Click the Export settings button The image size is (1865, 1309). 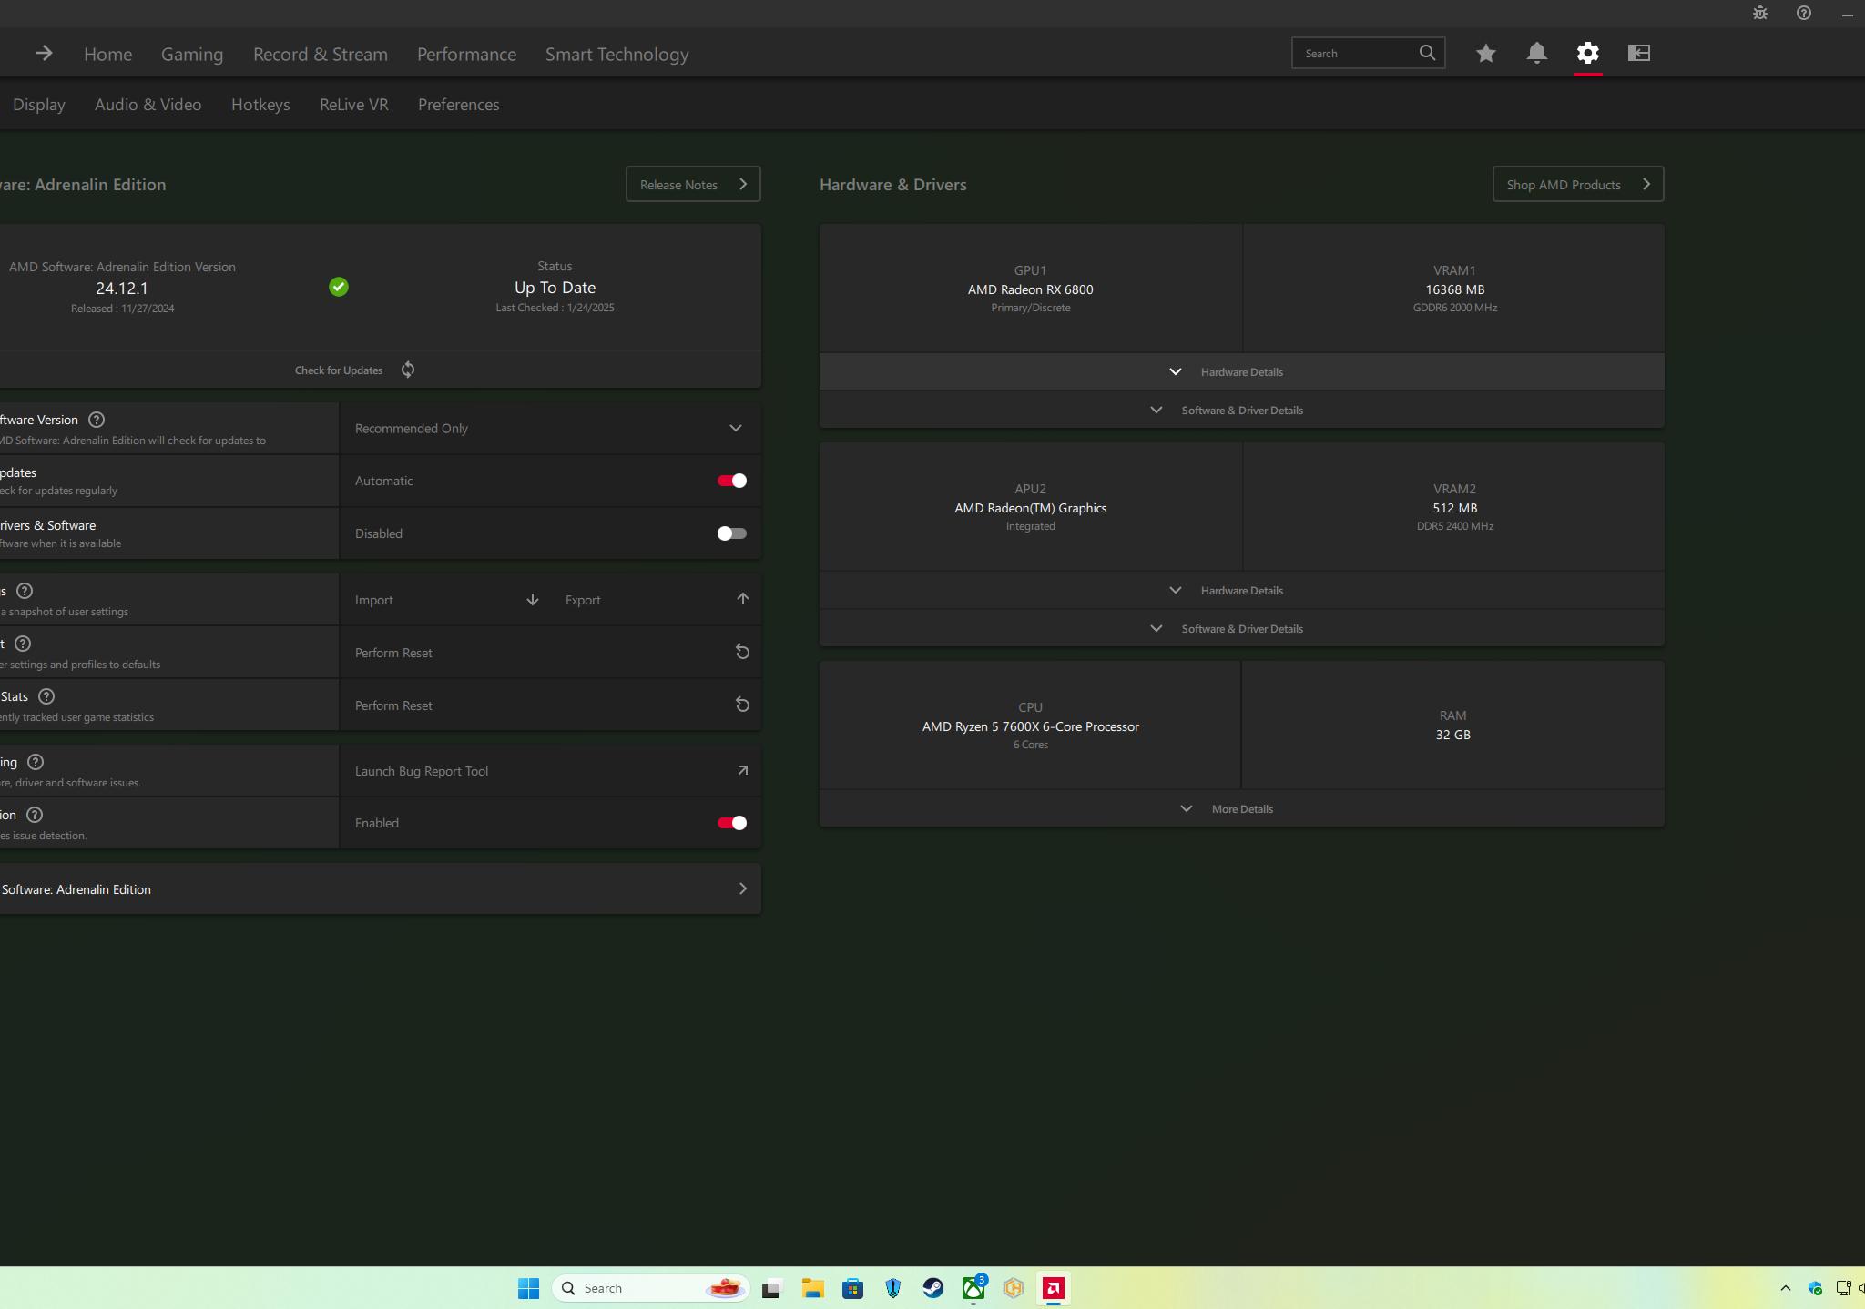click(656, 600)
